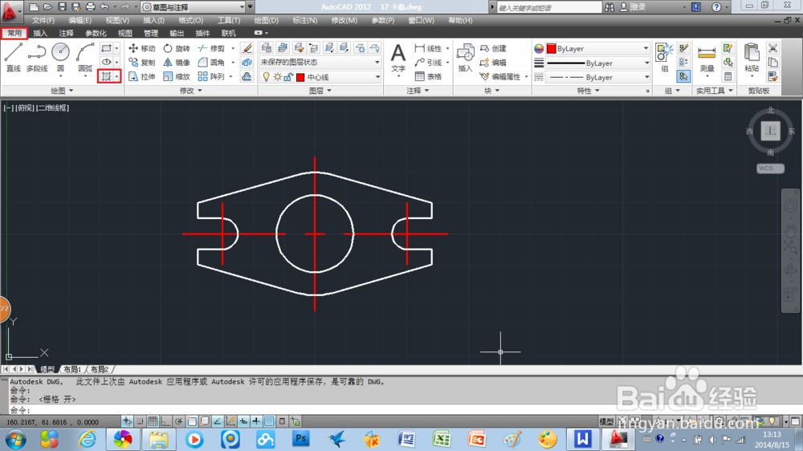Screen dimensions: 803x451
Task: Click the keyword search input field
Action: [549, 7]
